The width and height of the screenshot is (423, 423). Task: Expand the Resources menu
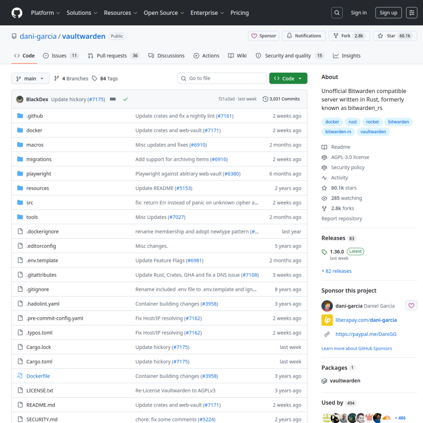(121, 13)
